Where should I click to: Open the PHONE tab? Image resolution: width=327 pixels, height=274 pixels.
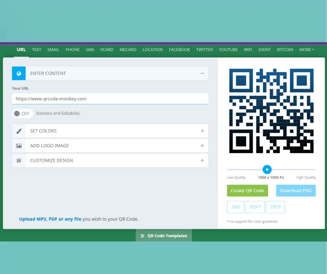point(73,50)
